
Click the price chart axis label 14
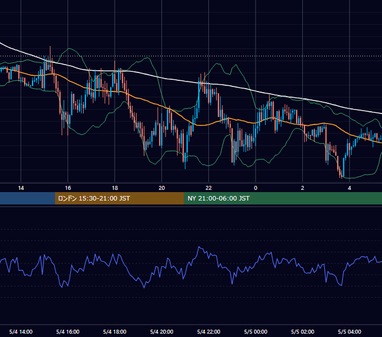[21, 188]
